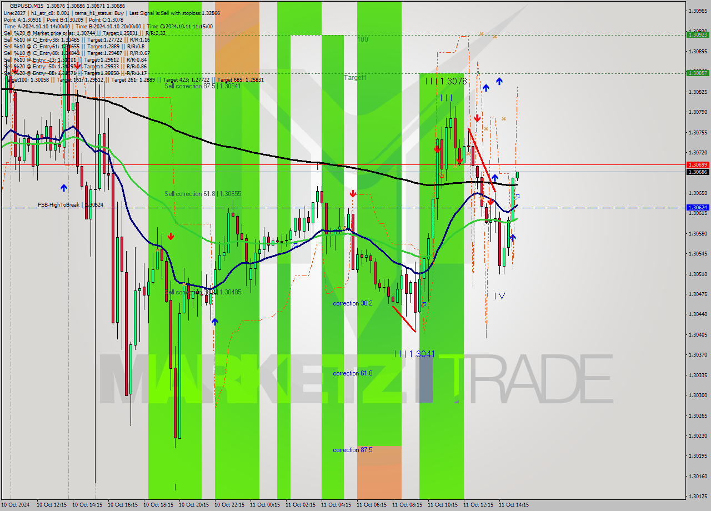
Task: Click 1.30720 on the price axis
Action: point(698,152)
